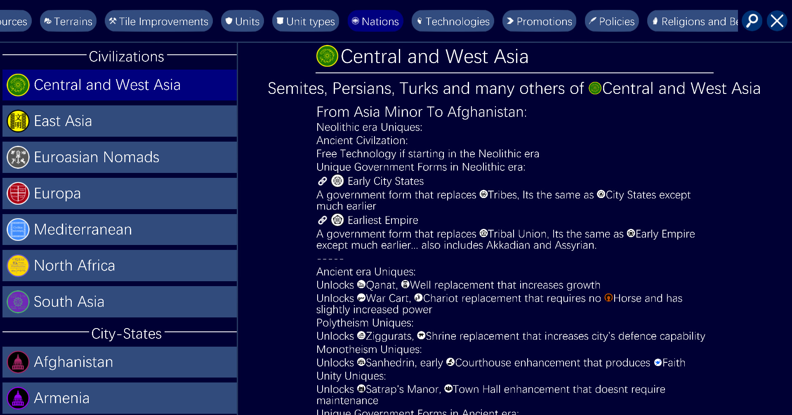The width and height of the screenshot is (792, 415).
Task: Open the Technologies tab
Action: coord(453,21)
